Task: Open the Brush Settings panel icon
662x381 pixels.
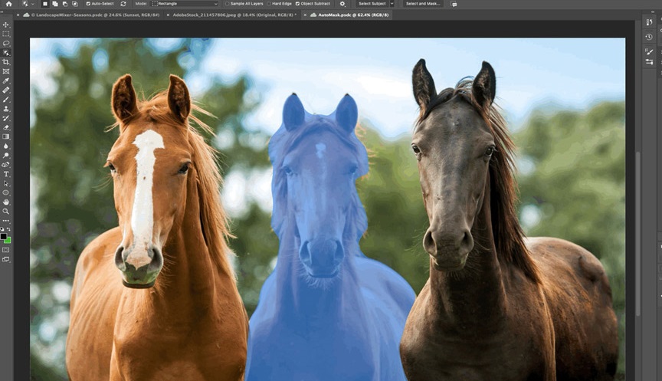Action: tap(649, 52)
